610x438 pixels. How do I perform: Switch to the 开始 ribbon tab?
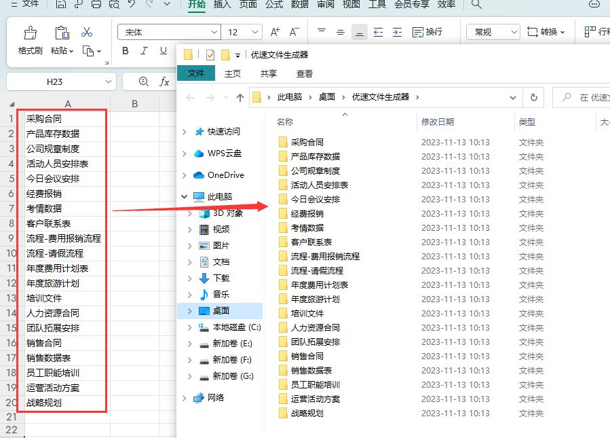coord(197,4)
